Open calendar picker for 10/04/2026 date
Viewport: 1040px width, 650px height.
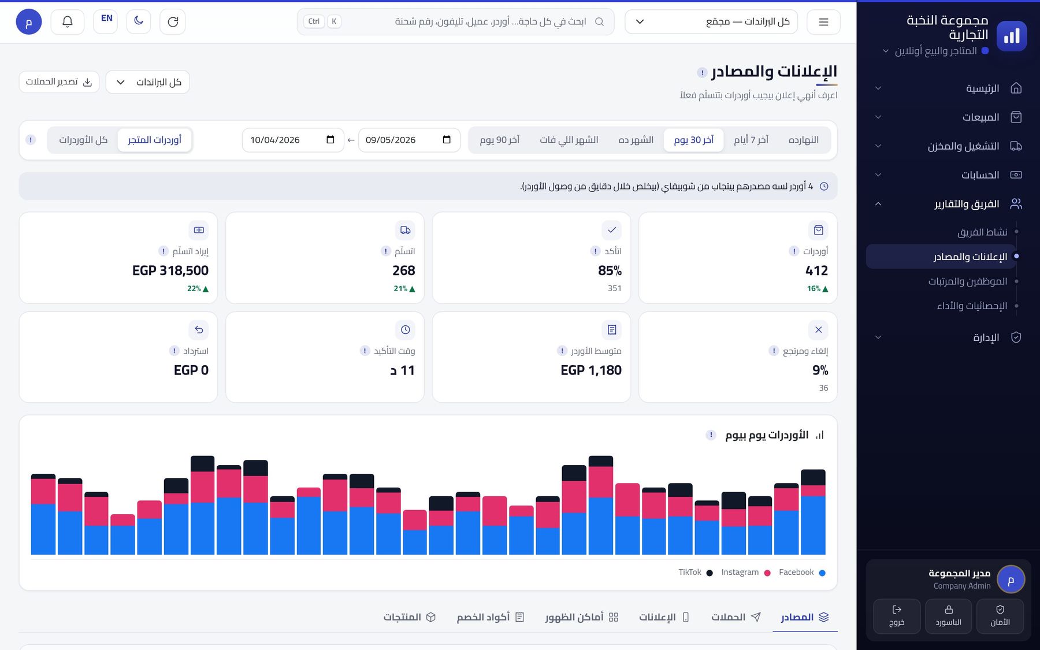[330, 140]
